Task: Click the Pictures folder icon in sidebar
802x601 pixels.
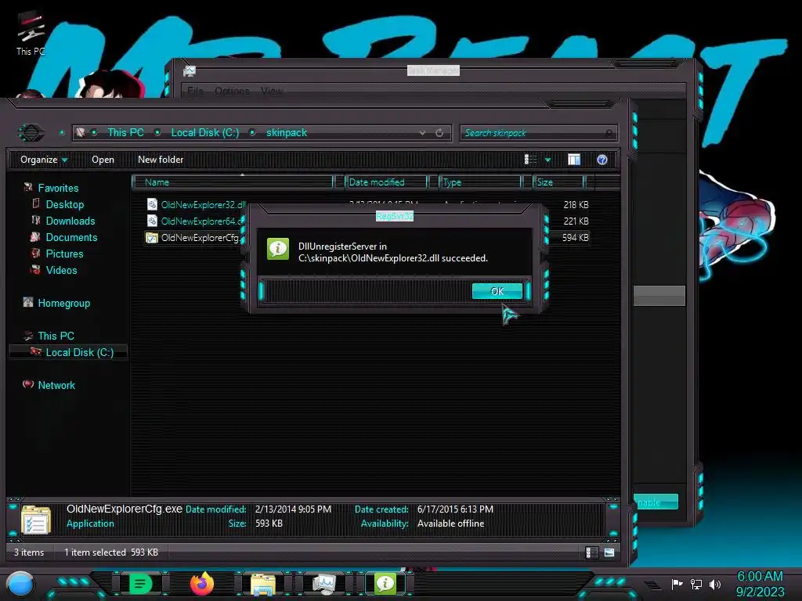Action: (35, 253)
